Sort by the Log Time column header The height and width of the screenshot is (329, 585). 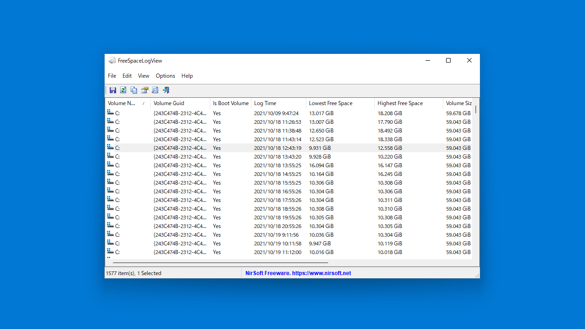(x=279, y=103)
